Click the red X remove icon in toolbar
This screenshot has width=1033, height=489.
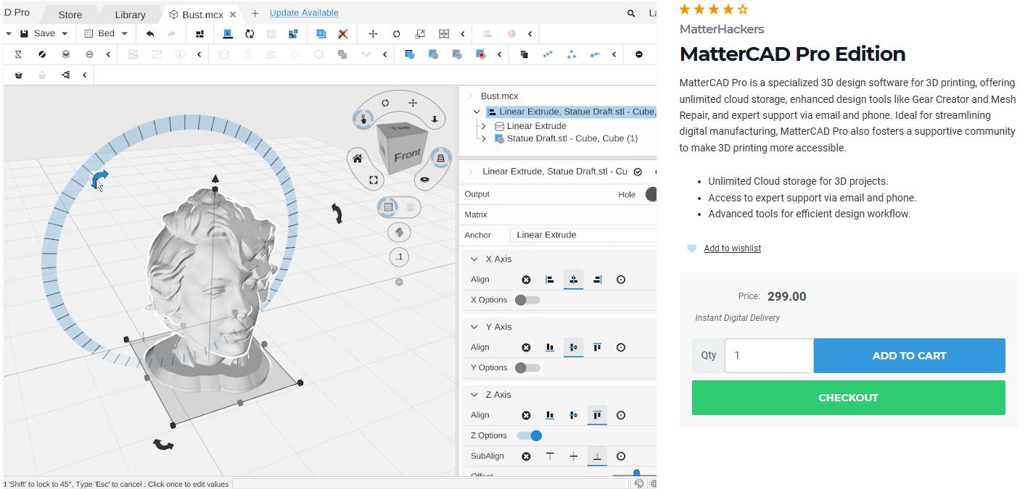coord(343,34)
